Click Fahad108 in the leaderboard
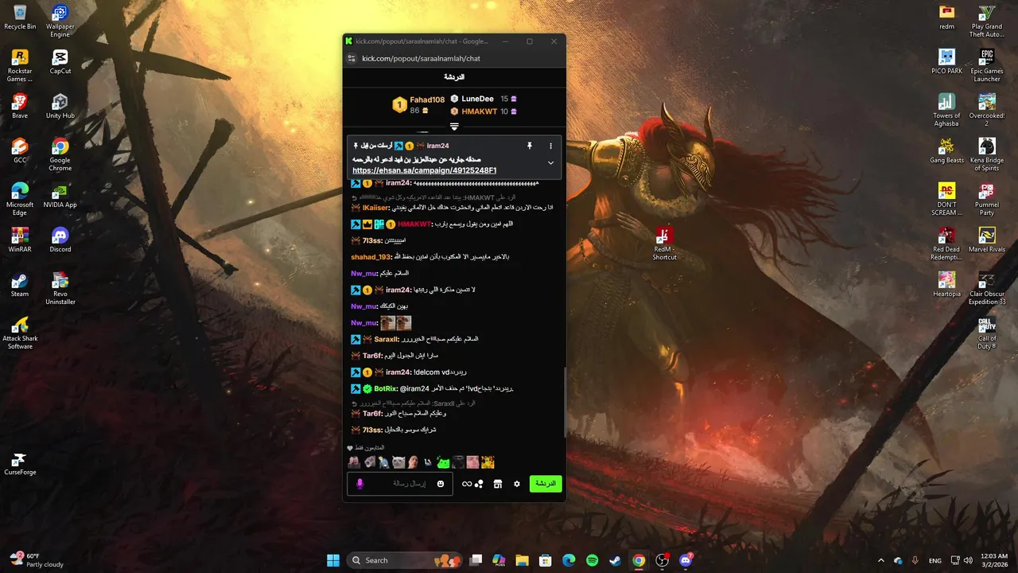1018x573 pixels. (427, 99)
